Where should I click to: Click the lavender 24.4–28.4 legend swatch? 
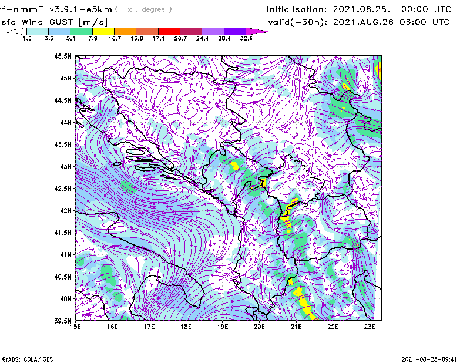pyautogui.click(x=213, y=31)
